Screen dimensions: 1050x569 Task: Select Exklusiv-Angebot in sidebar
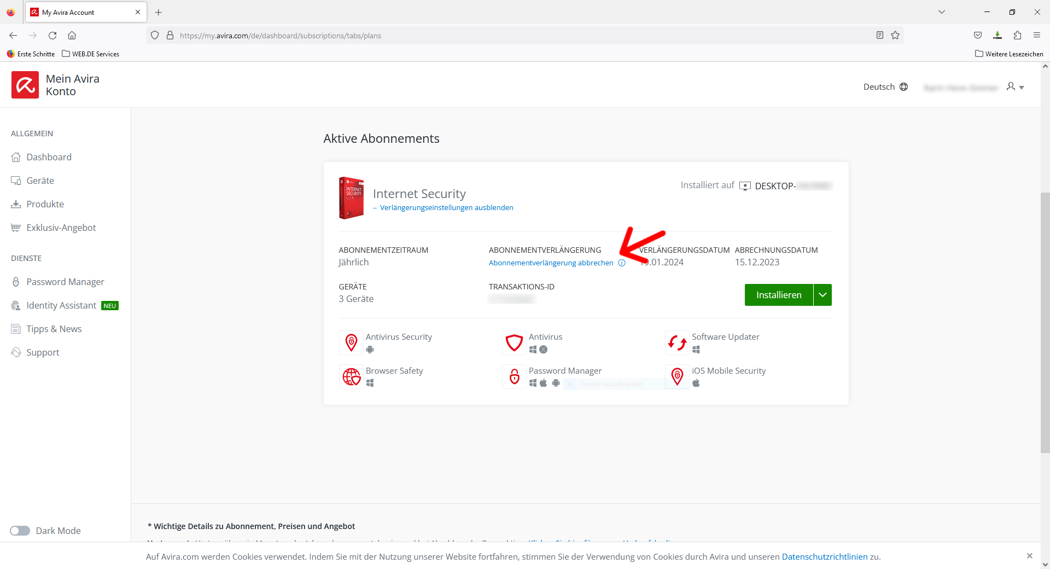pyautogui.click(x=54, y=228)
